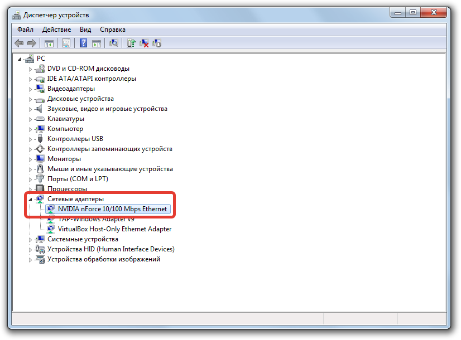This screenshot has width=461, height=340.
Task: Click the NVIDIA nForce adapter icon
Action: pos(51,209)
